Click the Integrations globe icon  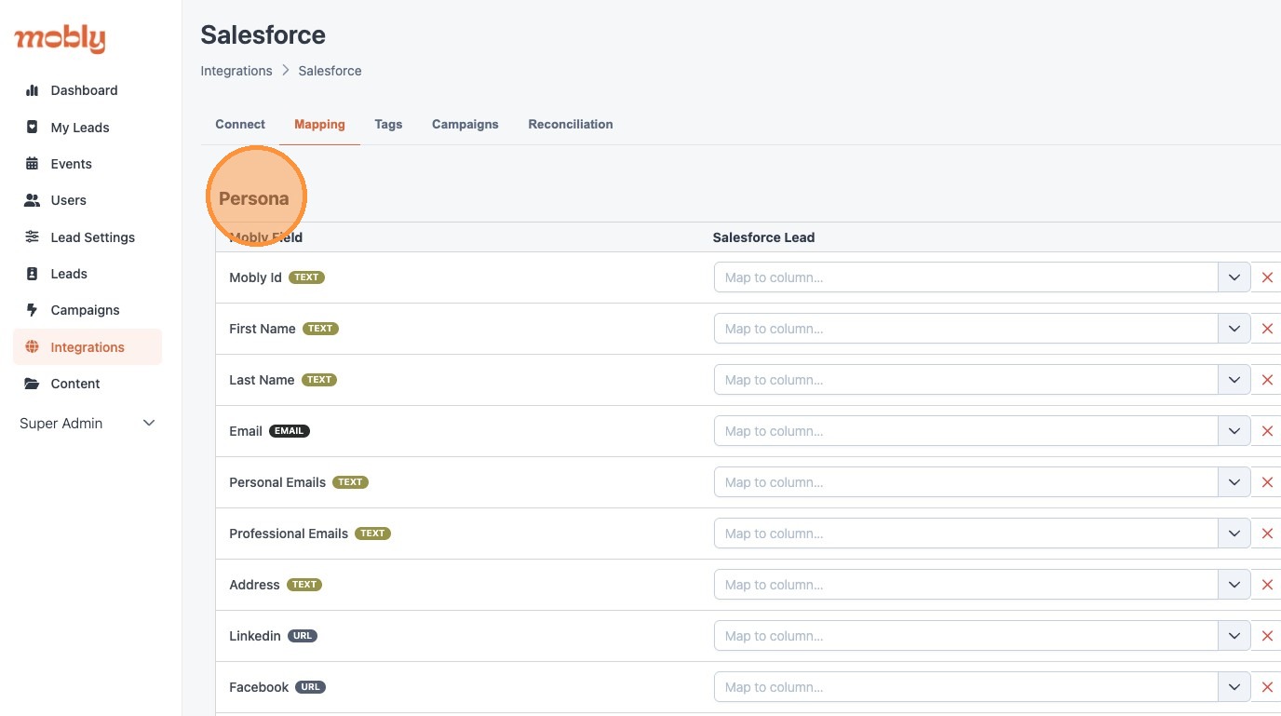coord(33,347)
